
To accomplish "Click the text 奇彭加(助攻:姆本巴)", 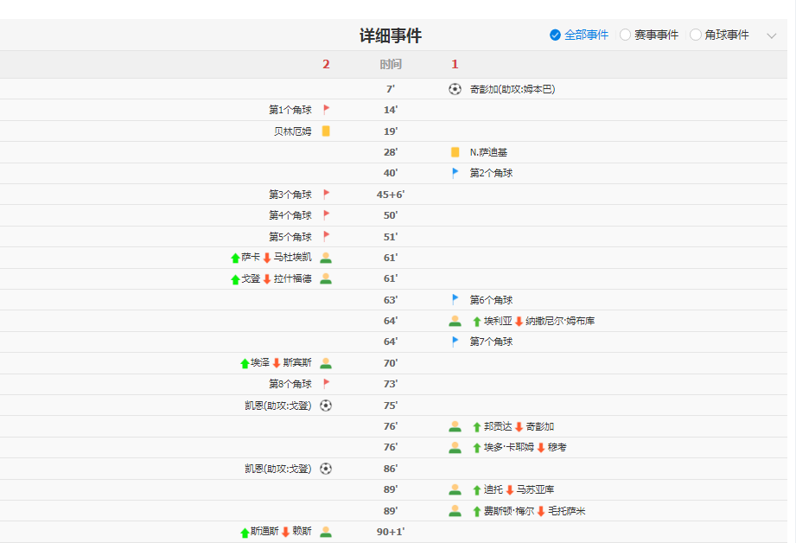I will pos(513,89).
